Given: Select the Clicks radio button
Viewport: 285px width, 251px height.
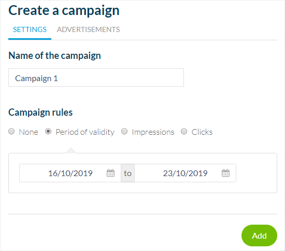Looking at the screenshot, I should [184, 131].
